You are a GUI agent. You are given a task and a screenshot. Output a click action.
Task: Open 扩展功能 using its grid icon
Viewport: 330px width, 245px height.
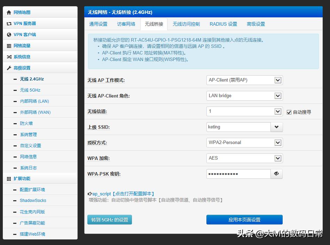[8, 178]
